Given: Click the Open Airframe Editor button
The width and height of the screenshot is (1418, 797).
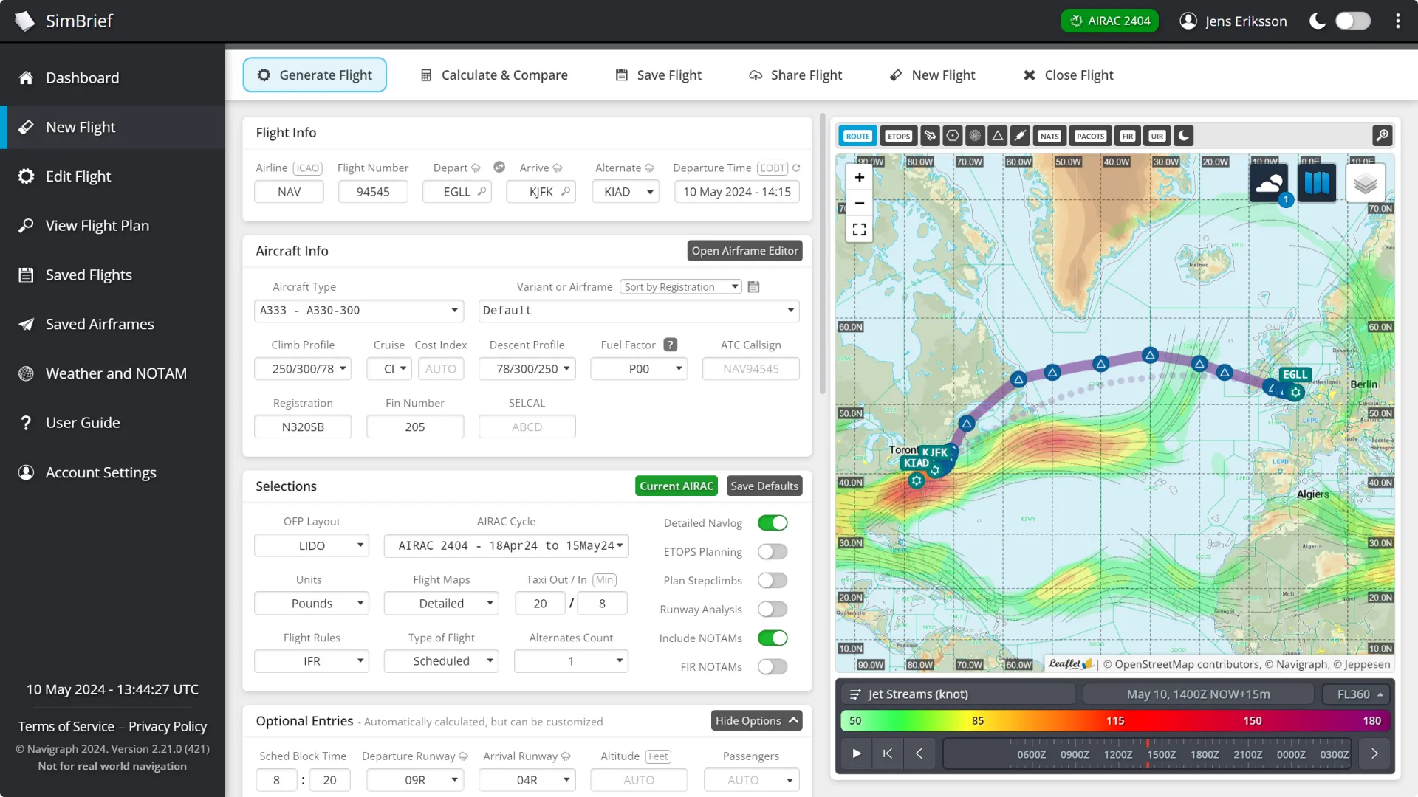Looking at the screenshot, I should [x=745, y=250].
